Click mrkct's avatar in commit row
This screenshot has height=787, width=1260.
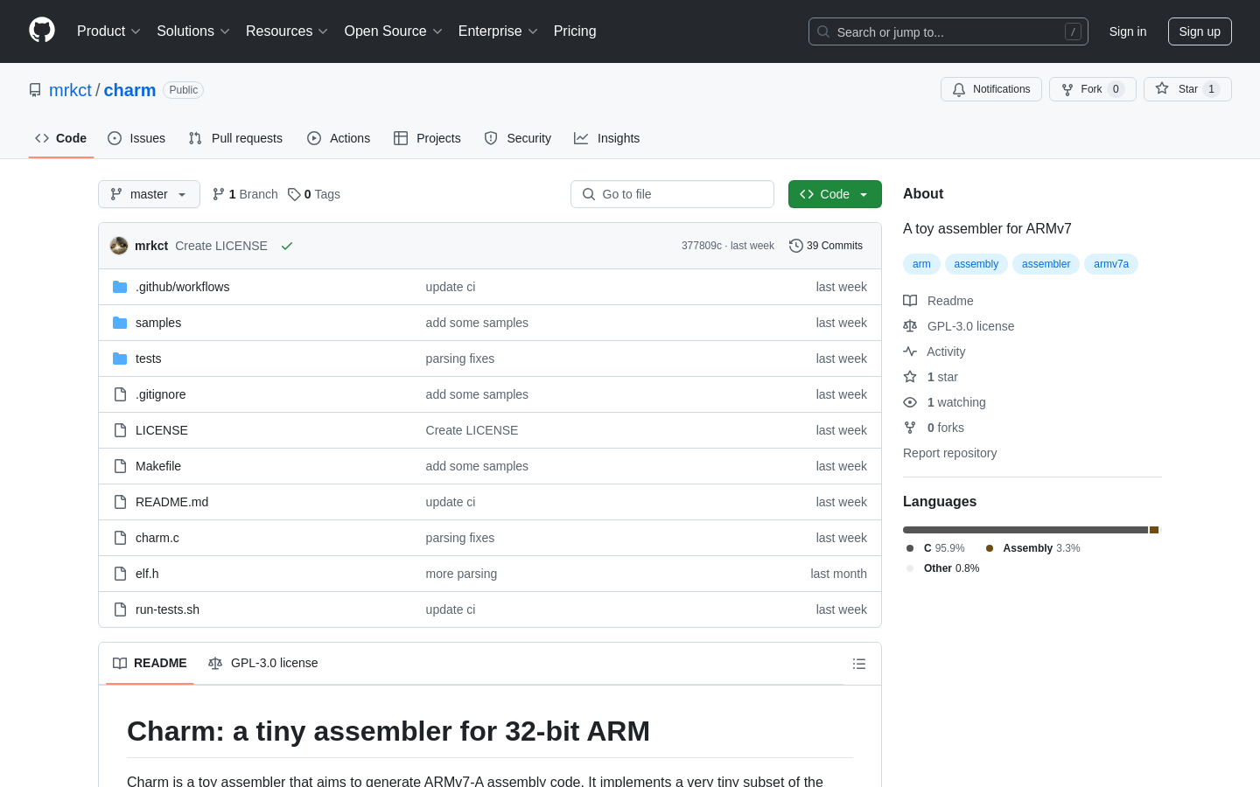click(x=119, y=246)
